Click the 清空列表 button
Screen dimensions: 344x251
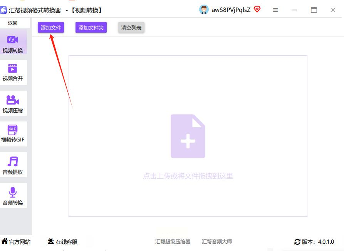[x=131, y=28]
